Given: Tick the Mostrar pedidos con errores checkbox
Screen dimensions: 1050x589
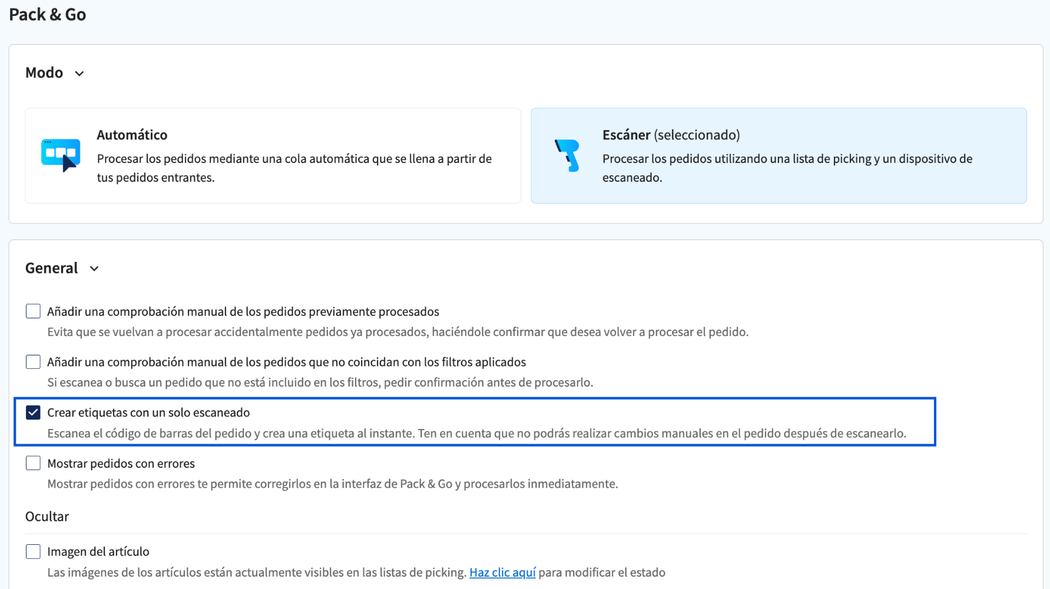Looking at the screenshot, I should coord(33,463).
